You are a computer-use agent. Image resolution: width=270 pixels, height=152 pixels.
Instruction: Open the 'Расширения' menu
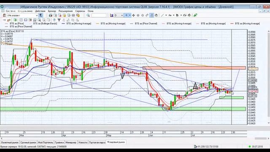(x=66, y=11)
